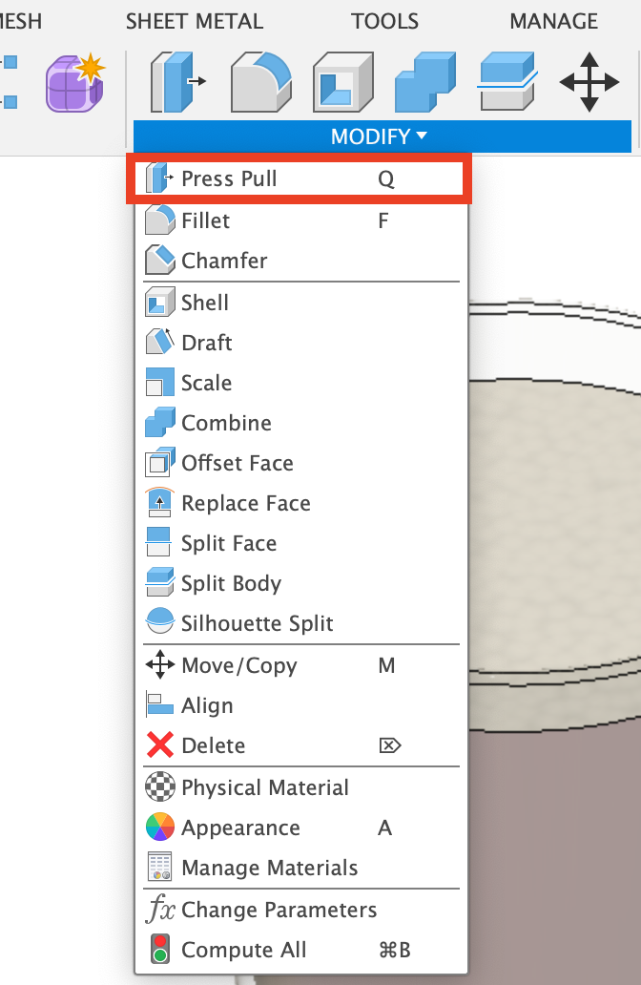The image size is (641, 985).
Task: Click the purple Create Form icon
Action: point(74,82)
